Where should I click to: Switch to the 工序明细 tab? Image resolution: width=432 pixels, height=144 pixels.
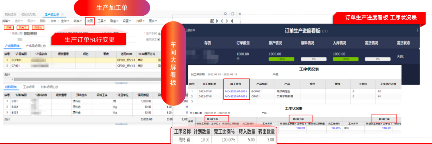coord(29,87)
